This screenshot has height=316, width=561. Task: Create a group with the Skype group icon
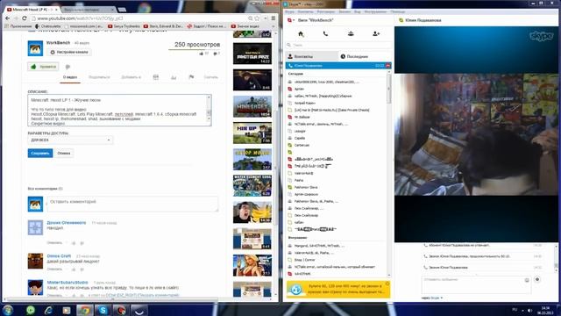[351, 33]
